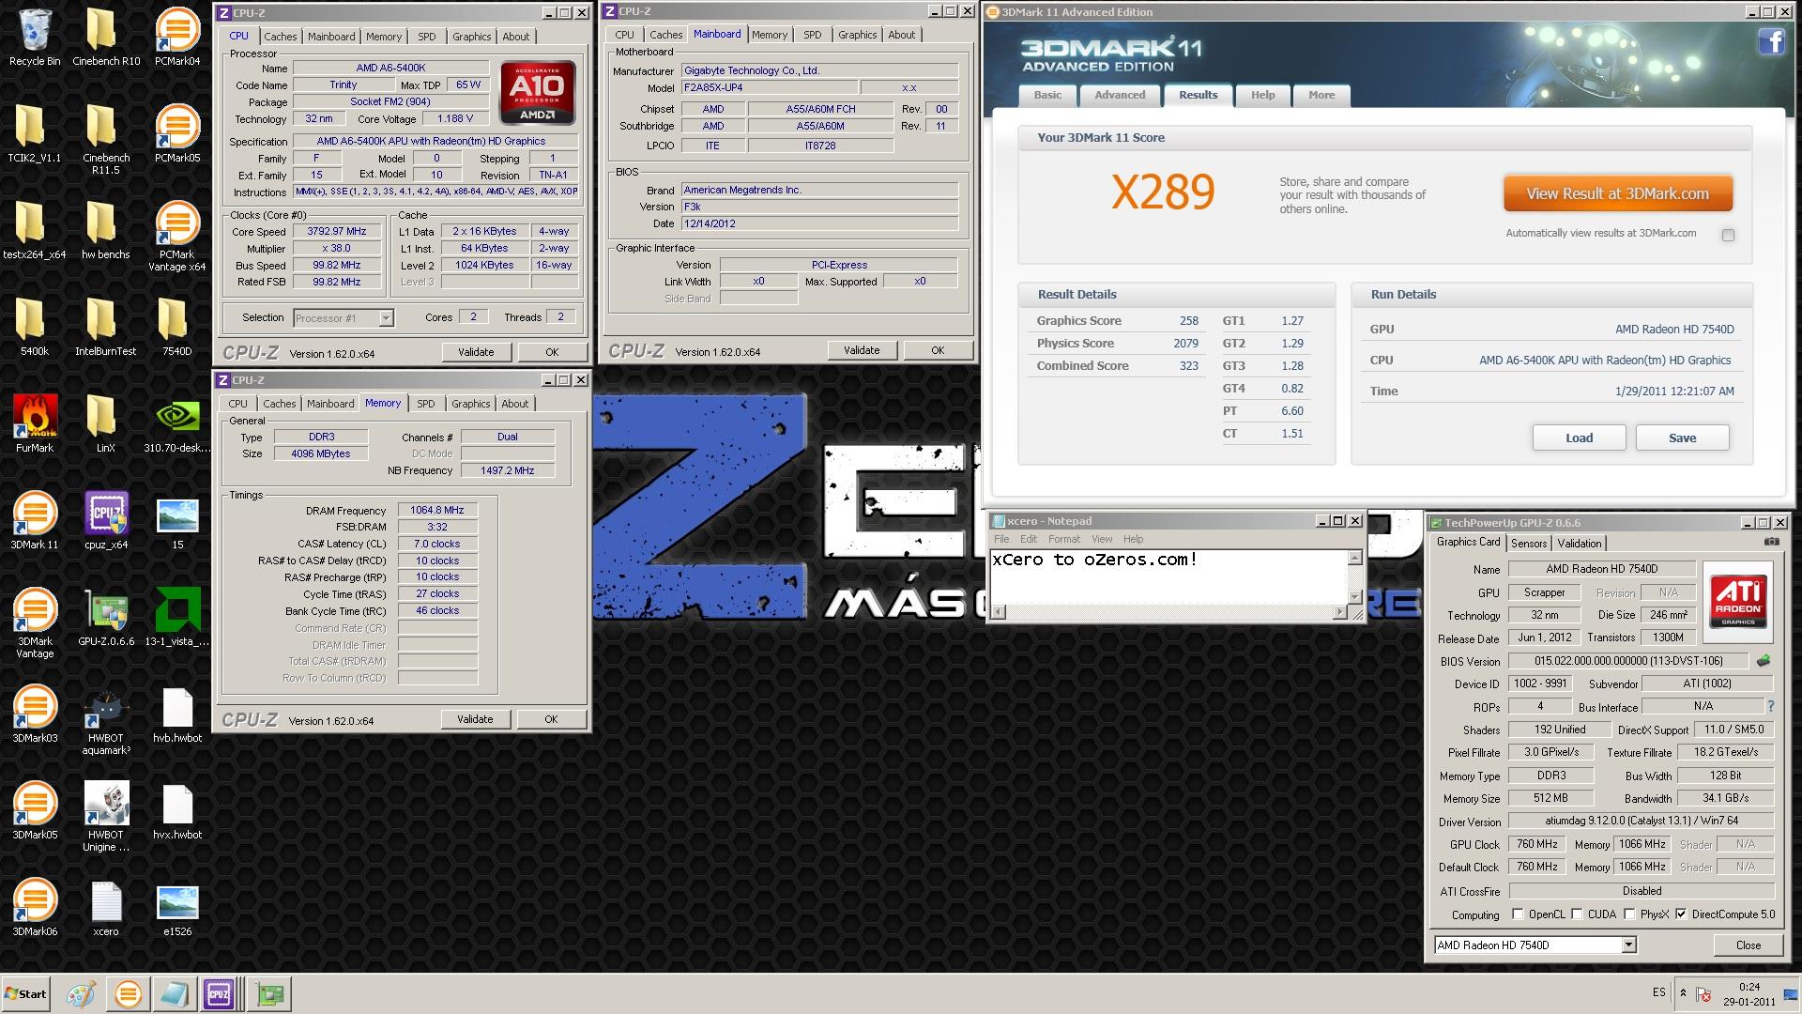Click the Notepad horizontal scrollbar right arrow

click(1340, 612)
